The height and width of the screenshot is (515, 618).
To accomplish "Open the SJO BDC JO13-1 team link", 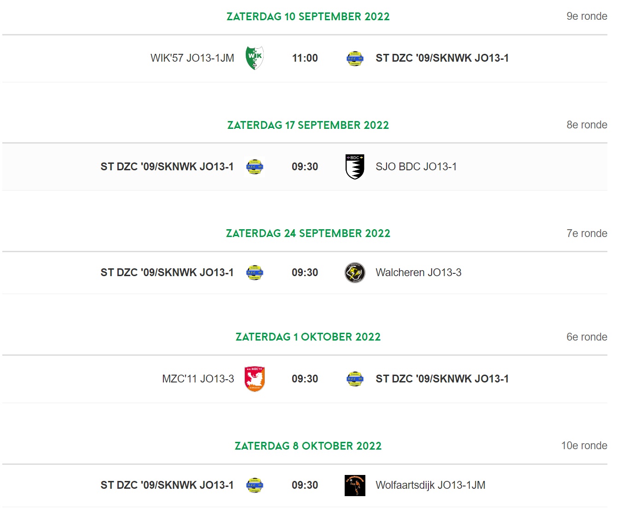I will 416,167.
